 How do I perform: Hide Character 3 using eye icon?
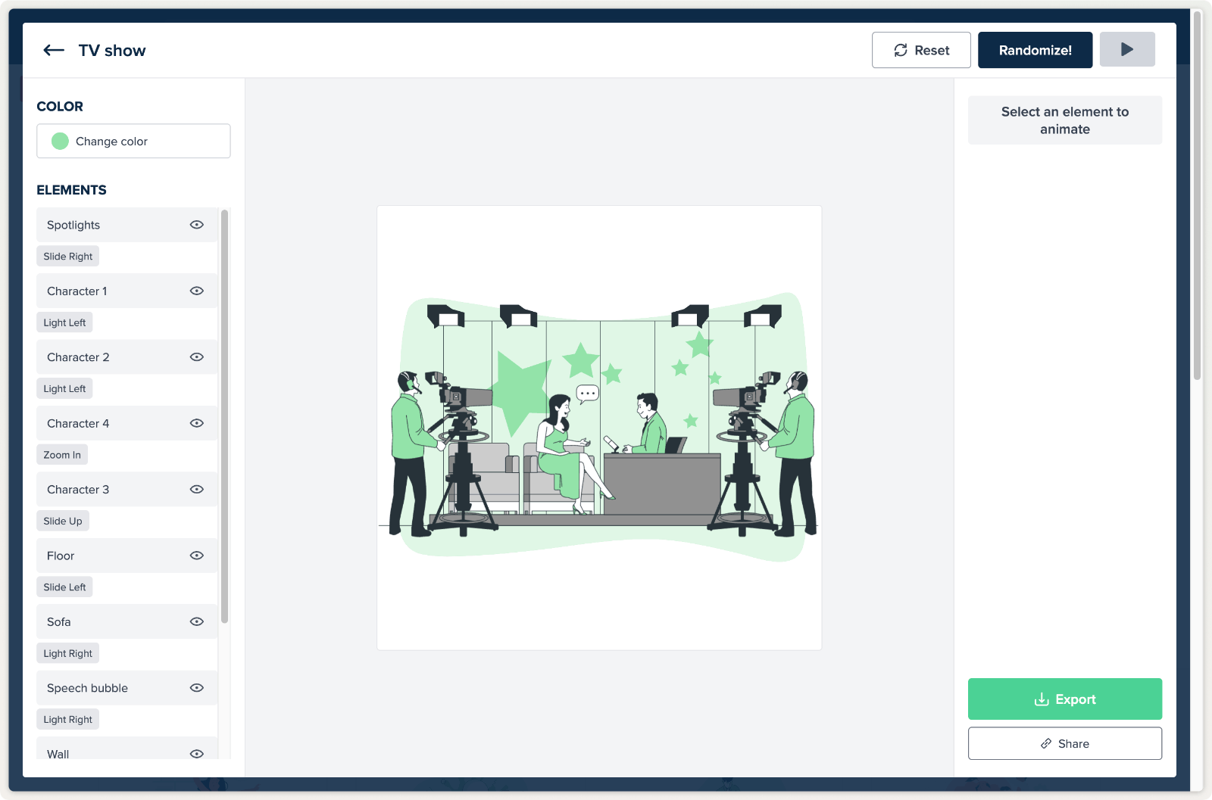(197, 490)
